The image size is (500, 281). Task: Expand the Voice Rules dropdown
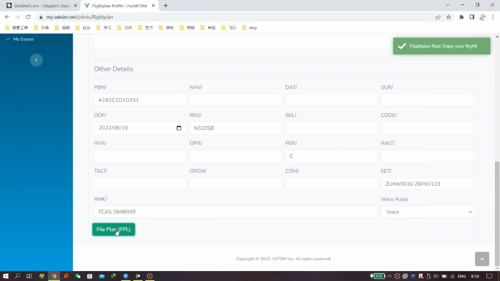427,212
